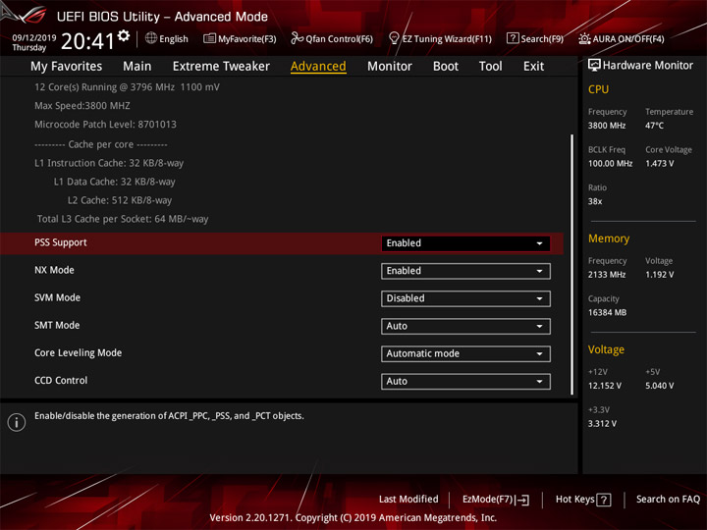Select the SVM Mode label

click(57, 297)
